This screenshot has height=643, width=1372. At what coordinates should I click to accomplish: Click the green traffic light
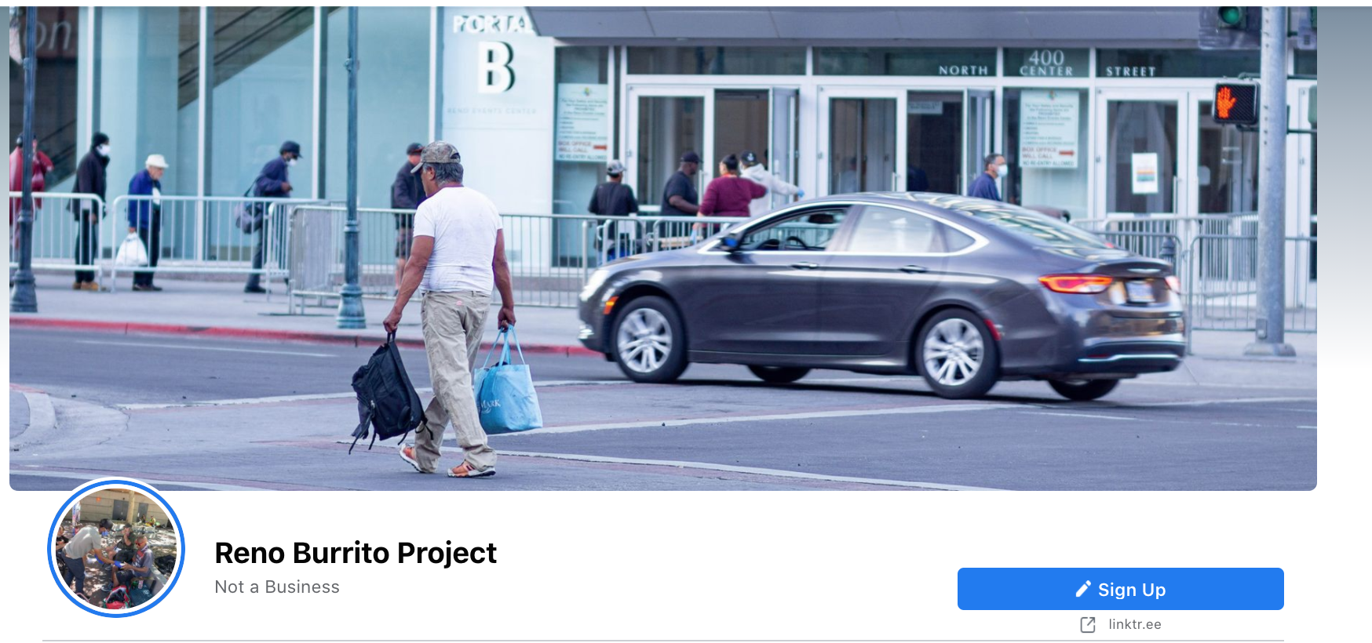pos(1230,15)
